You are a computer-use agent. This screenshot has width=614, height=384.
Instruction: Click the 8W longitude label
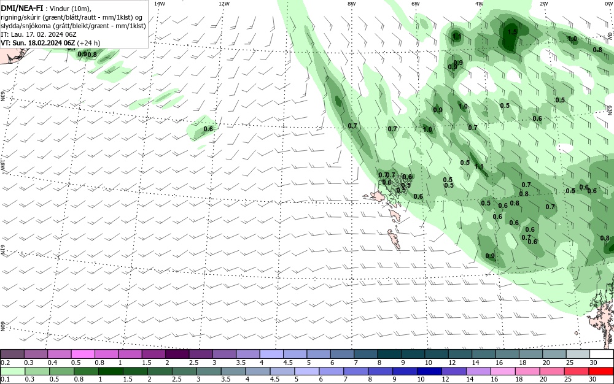[352, 4]
